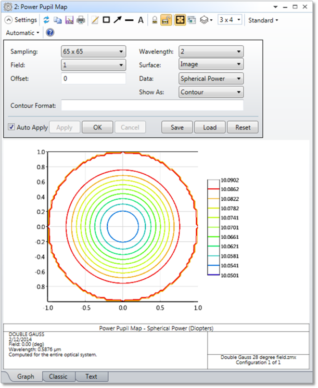Collapse the Settings panel chevron
Screen dimensions: 318x388
click(8, 20)
